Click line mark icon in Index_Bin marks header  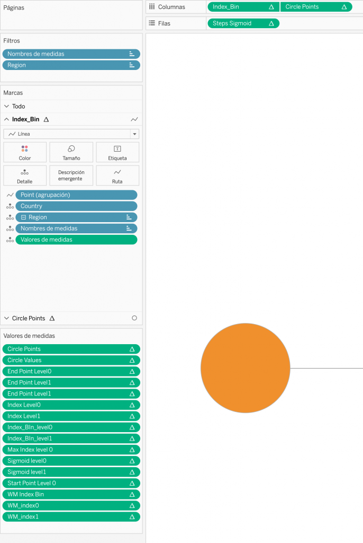(134, 119)
